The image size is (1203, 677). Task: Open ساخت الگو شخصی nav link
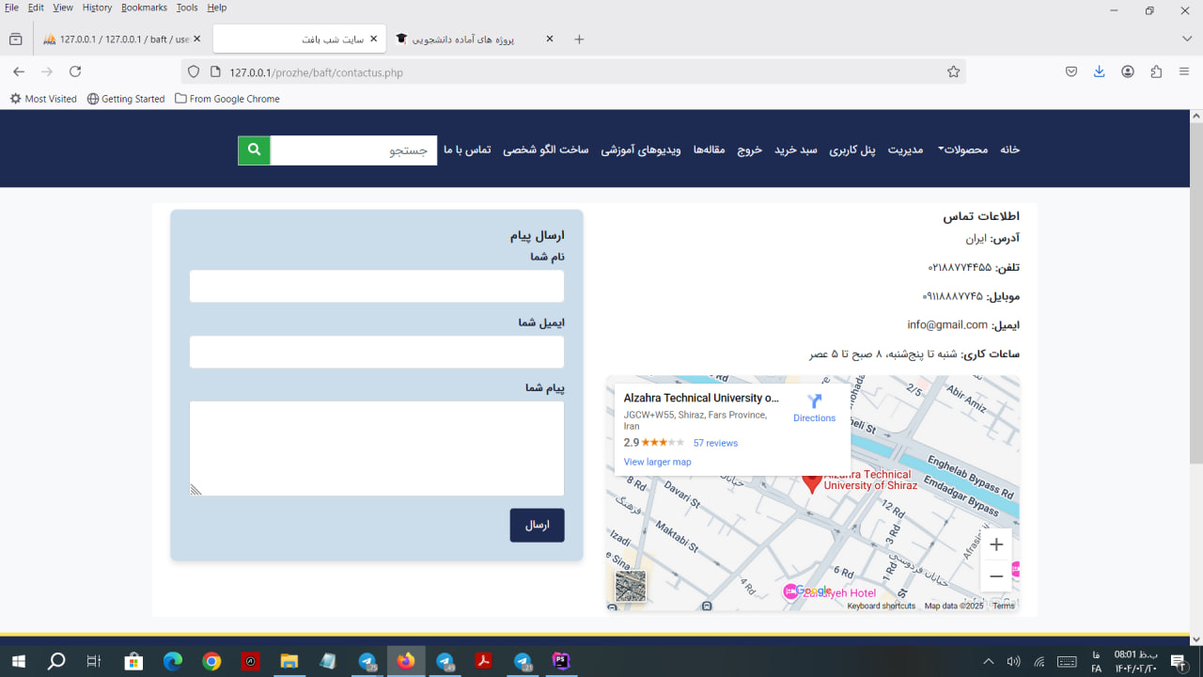(546, 150)
